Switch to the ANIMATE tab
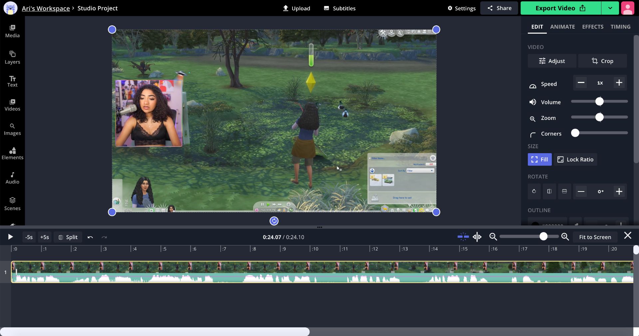The height and width of the screenshot is (336, 639). click(x=562, y=27)
